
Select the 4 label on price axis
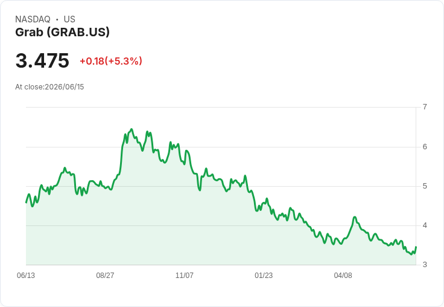click(x=425, y=225)
